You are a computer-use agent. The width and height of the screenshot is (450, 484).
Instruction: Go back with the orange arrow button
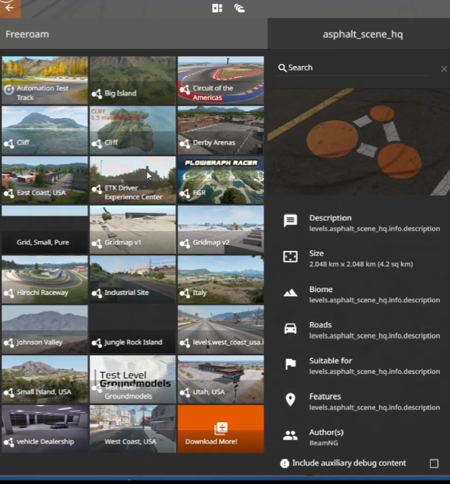click(10, 8)
